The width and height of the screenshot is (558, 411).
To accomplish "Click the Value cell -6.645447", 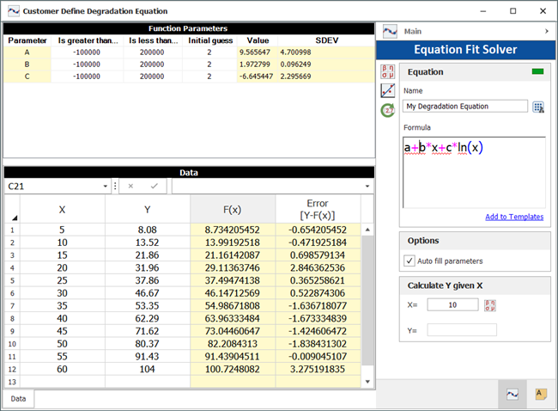I will 258,77.
